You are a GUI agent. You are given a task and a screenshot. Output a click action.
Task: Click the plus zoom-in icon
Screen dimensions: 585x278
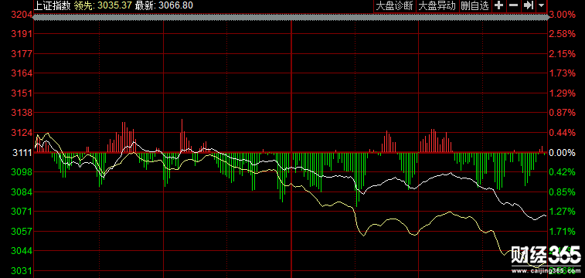point(498,5)
